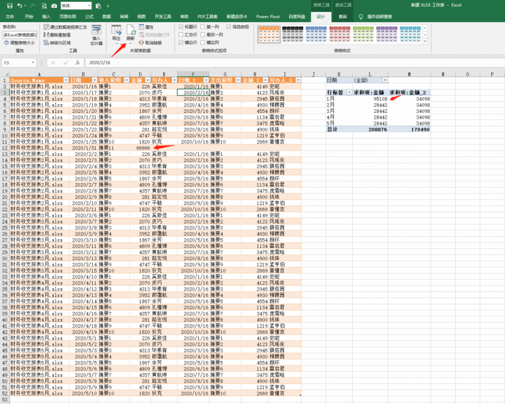
Task: Switch to the 数据 (Data) ribbon tab
Action: 107,16
